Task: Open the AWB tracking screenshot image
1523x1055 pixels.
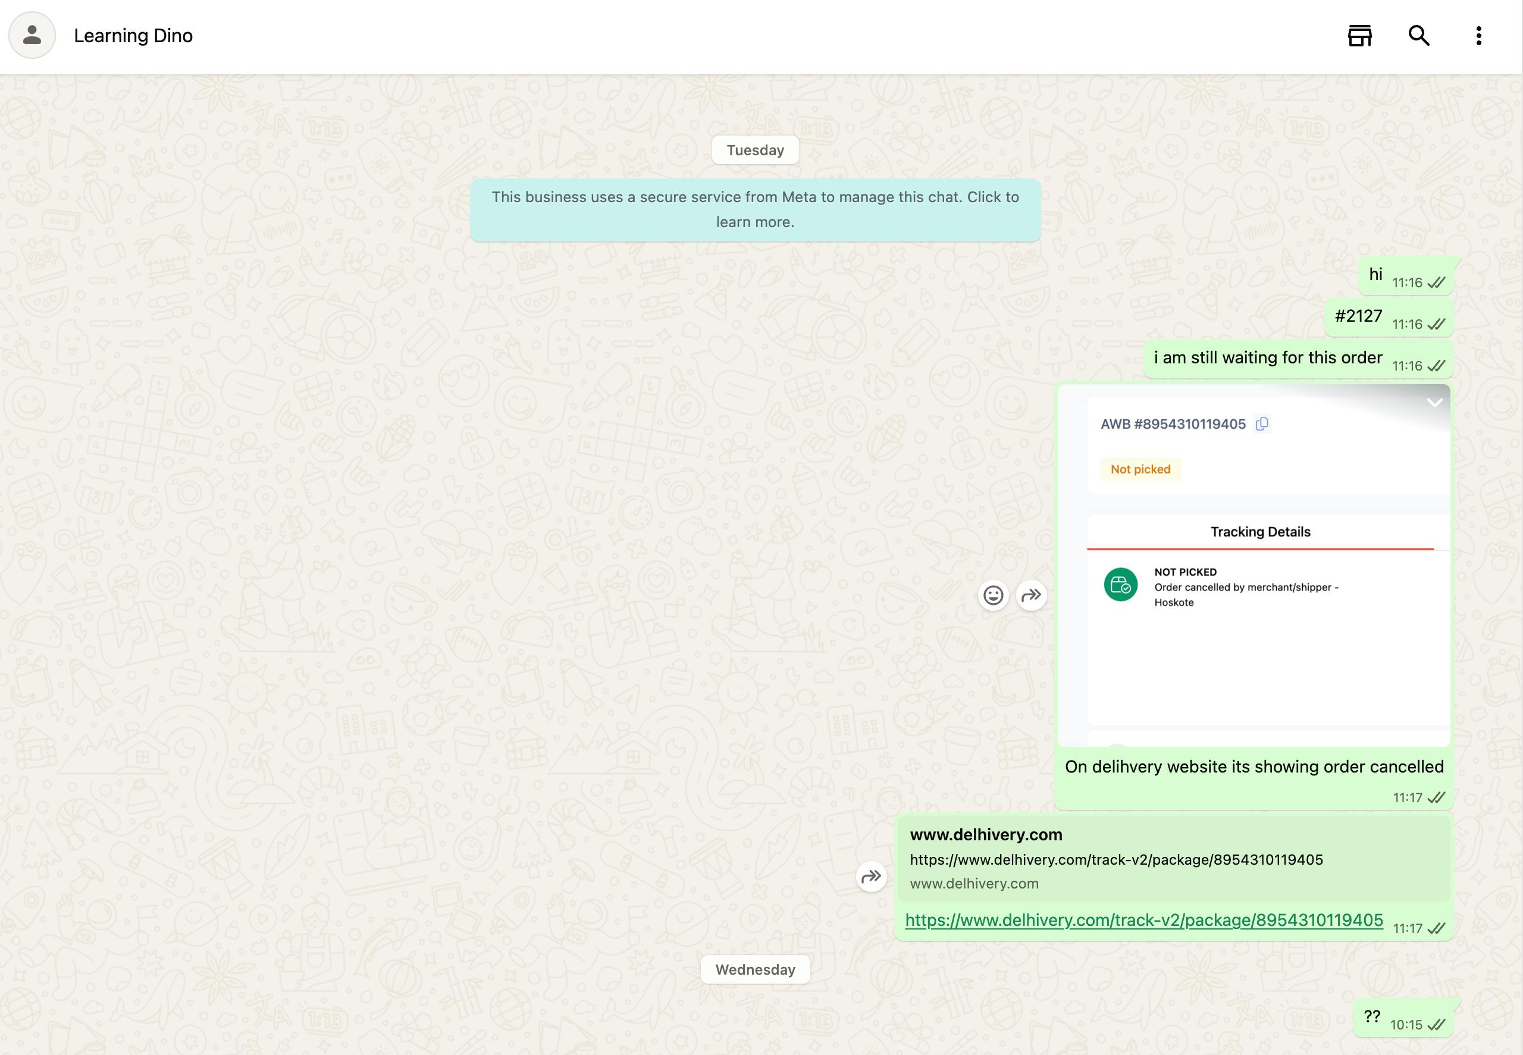Action: [1254, 565]
